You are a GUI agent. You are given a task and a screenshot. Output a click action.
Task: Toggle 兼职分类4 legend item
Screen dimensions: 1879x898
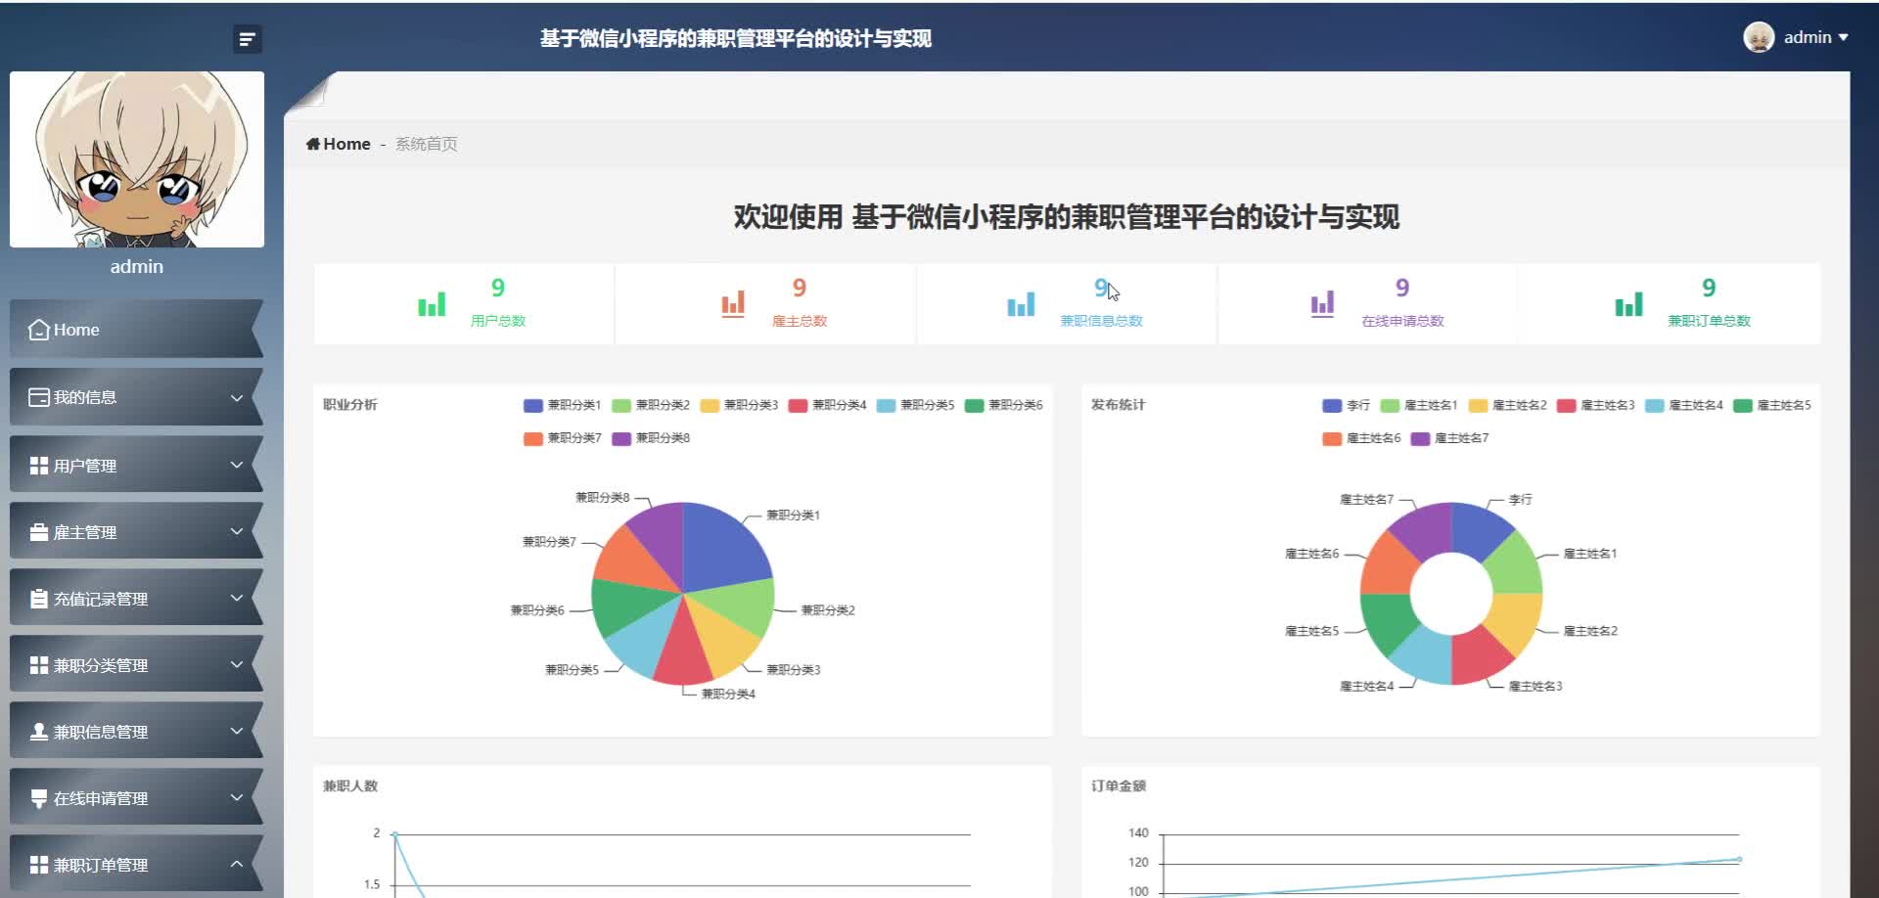pyautogui.click(x=827, y=405)
